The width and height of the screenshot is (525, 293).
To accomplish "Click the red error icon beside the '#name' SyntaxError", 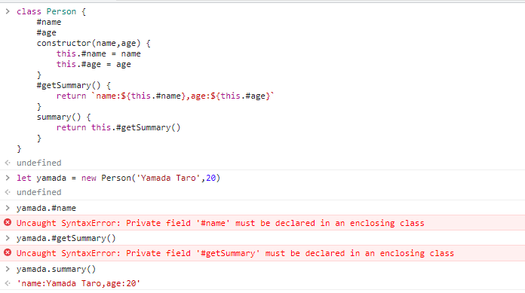I will [x=8, y=222].
